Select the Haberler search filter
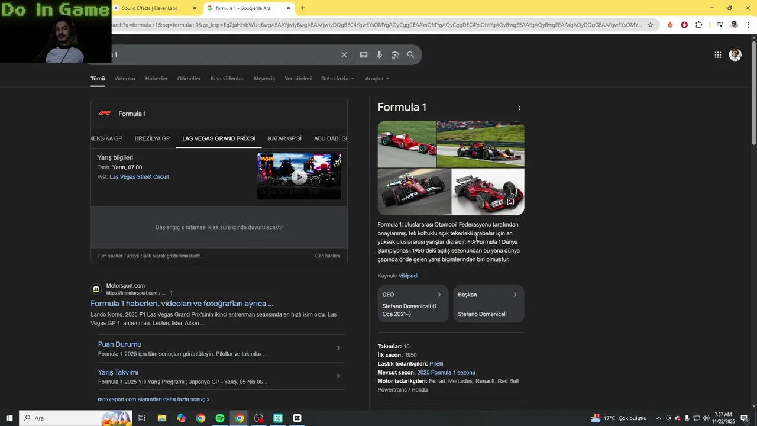This screenshot has width=757, height=426. (x=157, y=79)
